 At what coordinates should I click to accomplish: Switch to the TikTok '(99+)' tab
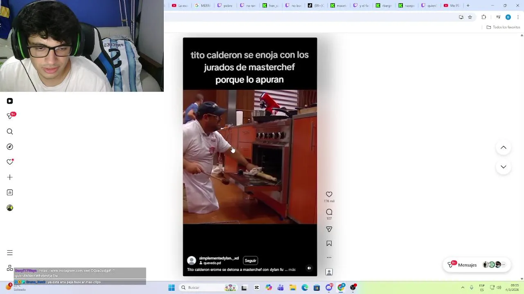(316, 6)
